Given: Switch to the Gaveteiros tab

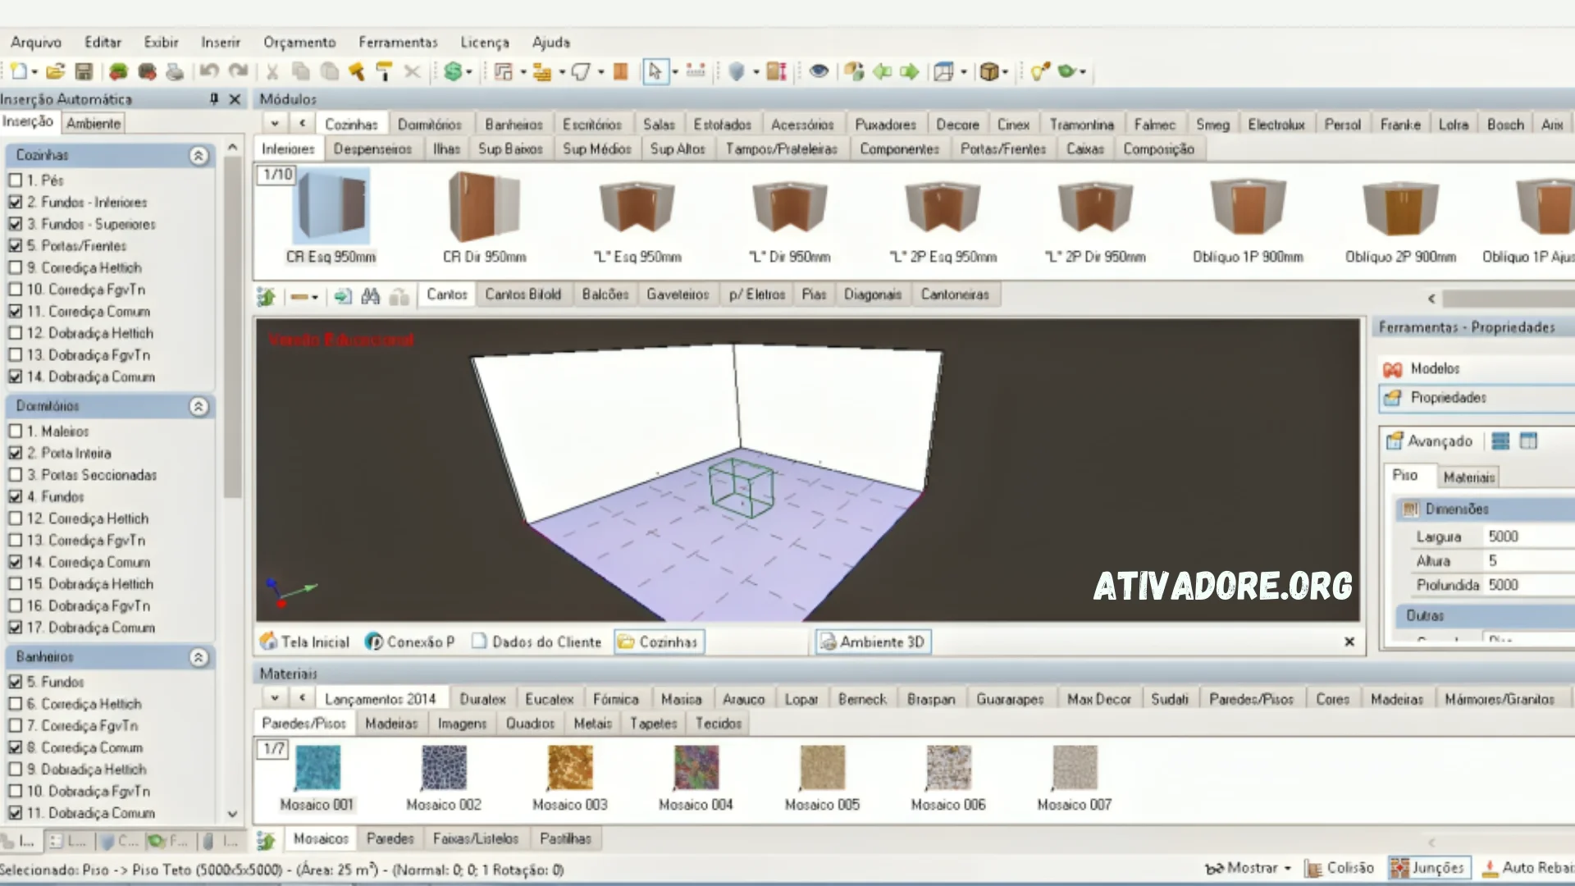Looking at the screenshot, I should (x=678, y=295).
